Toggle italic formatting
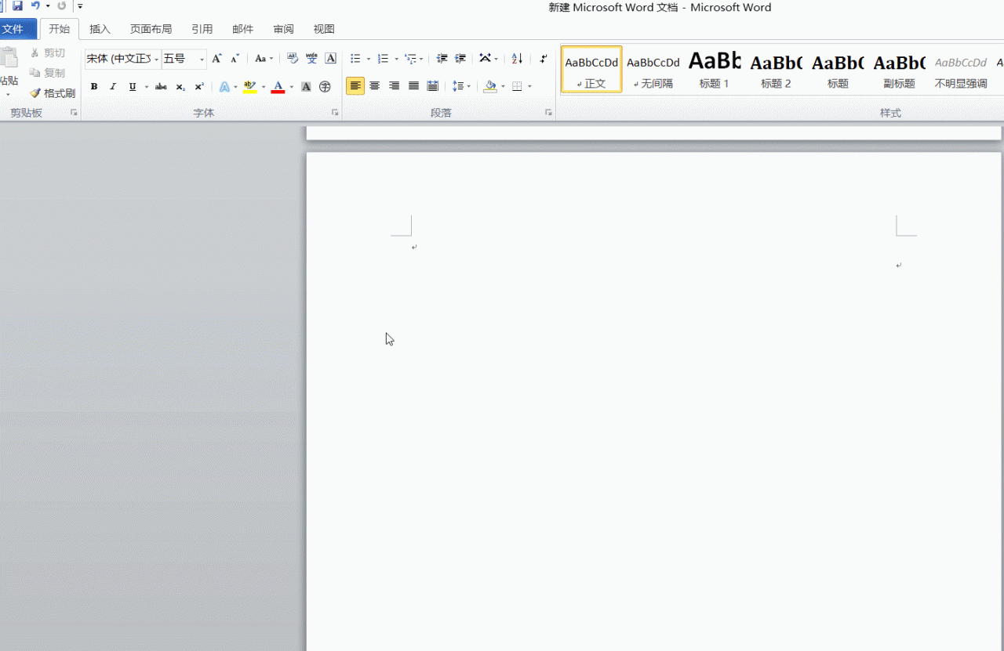The width and height of the screenshot is (1004, 651). click(x=113, y=86)
